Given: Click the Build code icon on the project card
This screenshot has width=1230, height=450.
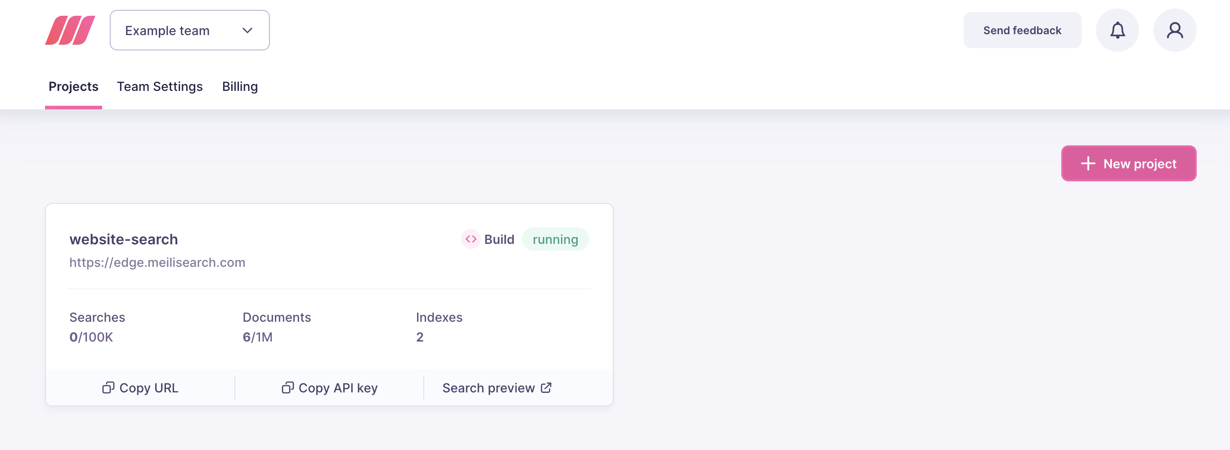Looking at the screenshot, I should [x=470, y=239].
